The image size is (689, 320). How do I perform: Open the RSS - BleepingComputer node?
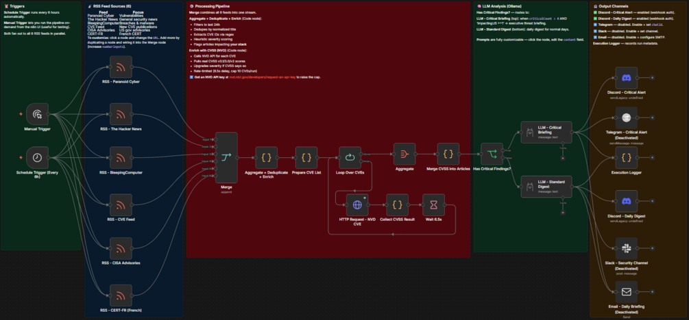point(121,157)
